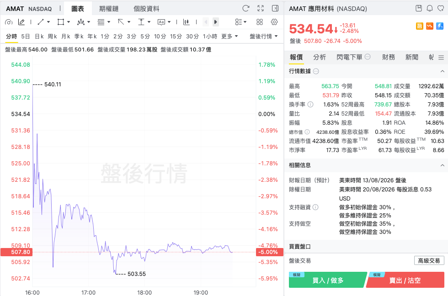Image resolution: width=448 pixels, height=296 pixels.
Task: Open the 財務 tab
Action: [x=389, y=57]
